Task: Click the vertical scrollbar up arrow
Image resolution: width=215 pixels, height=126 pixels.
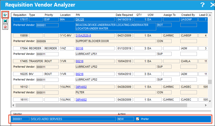Action: [210, 15]
